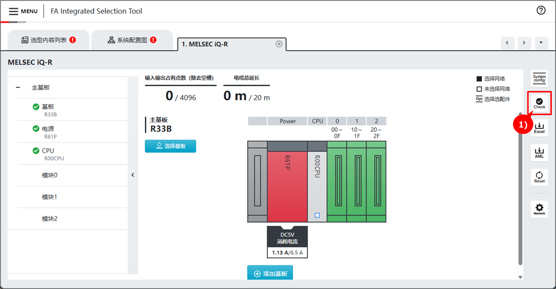Open the help question mark icon
Screen dimensions: 556x289
point(541,11)
